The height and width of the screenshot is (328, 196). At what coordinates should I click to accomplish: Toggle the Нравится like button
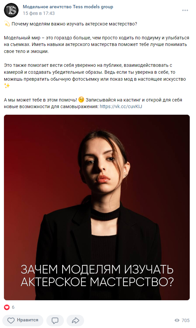[23, 320]
